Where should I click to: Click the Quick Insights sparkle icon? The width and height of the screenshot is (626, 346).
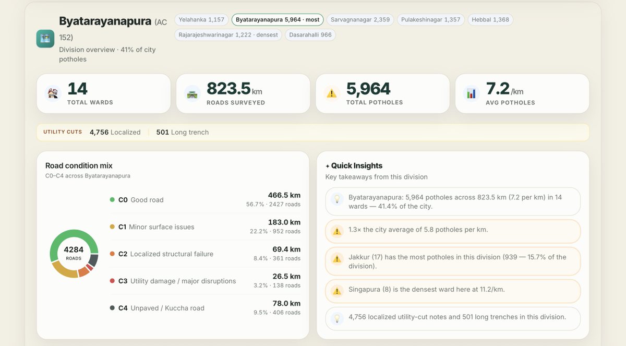pos(328,166)
